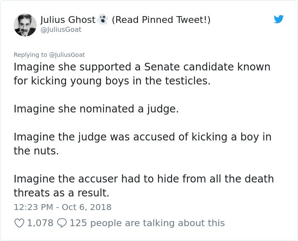
Task: Click @JuliusGoat in the Replying to line
Action: click(x=67, y=55)
